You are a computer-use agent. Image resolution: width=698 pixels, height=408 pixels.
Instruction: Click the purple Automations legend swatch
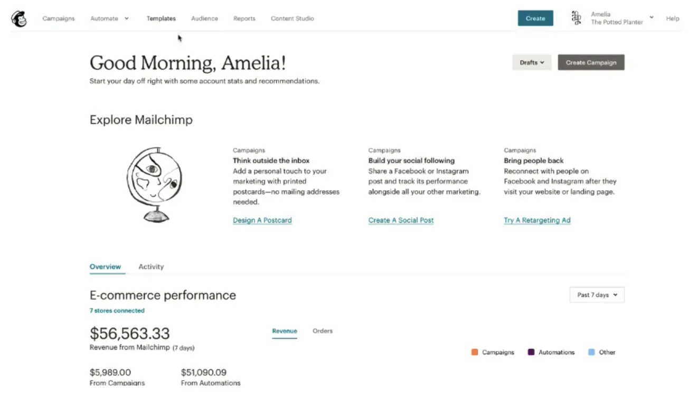[x=531, y=352]
